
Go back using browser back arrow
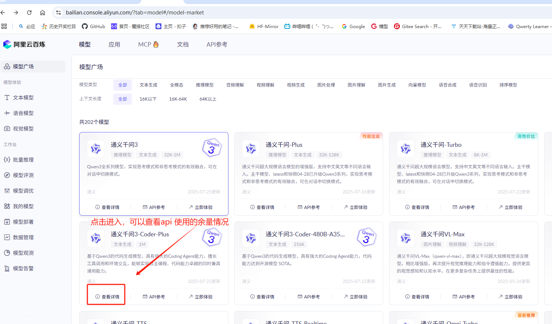(3, 13)
